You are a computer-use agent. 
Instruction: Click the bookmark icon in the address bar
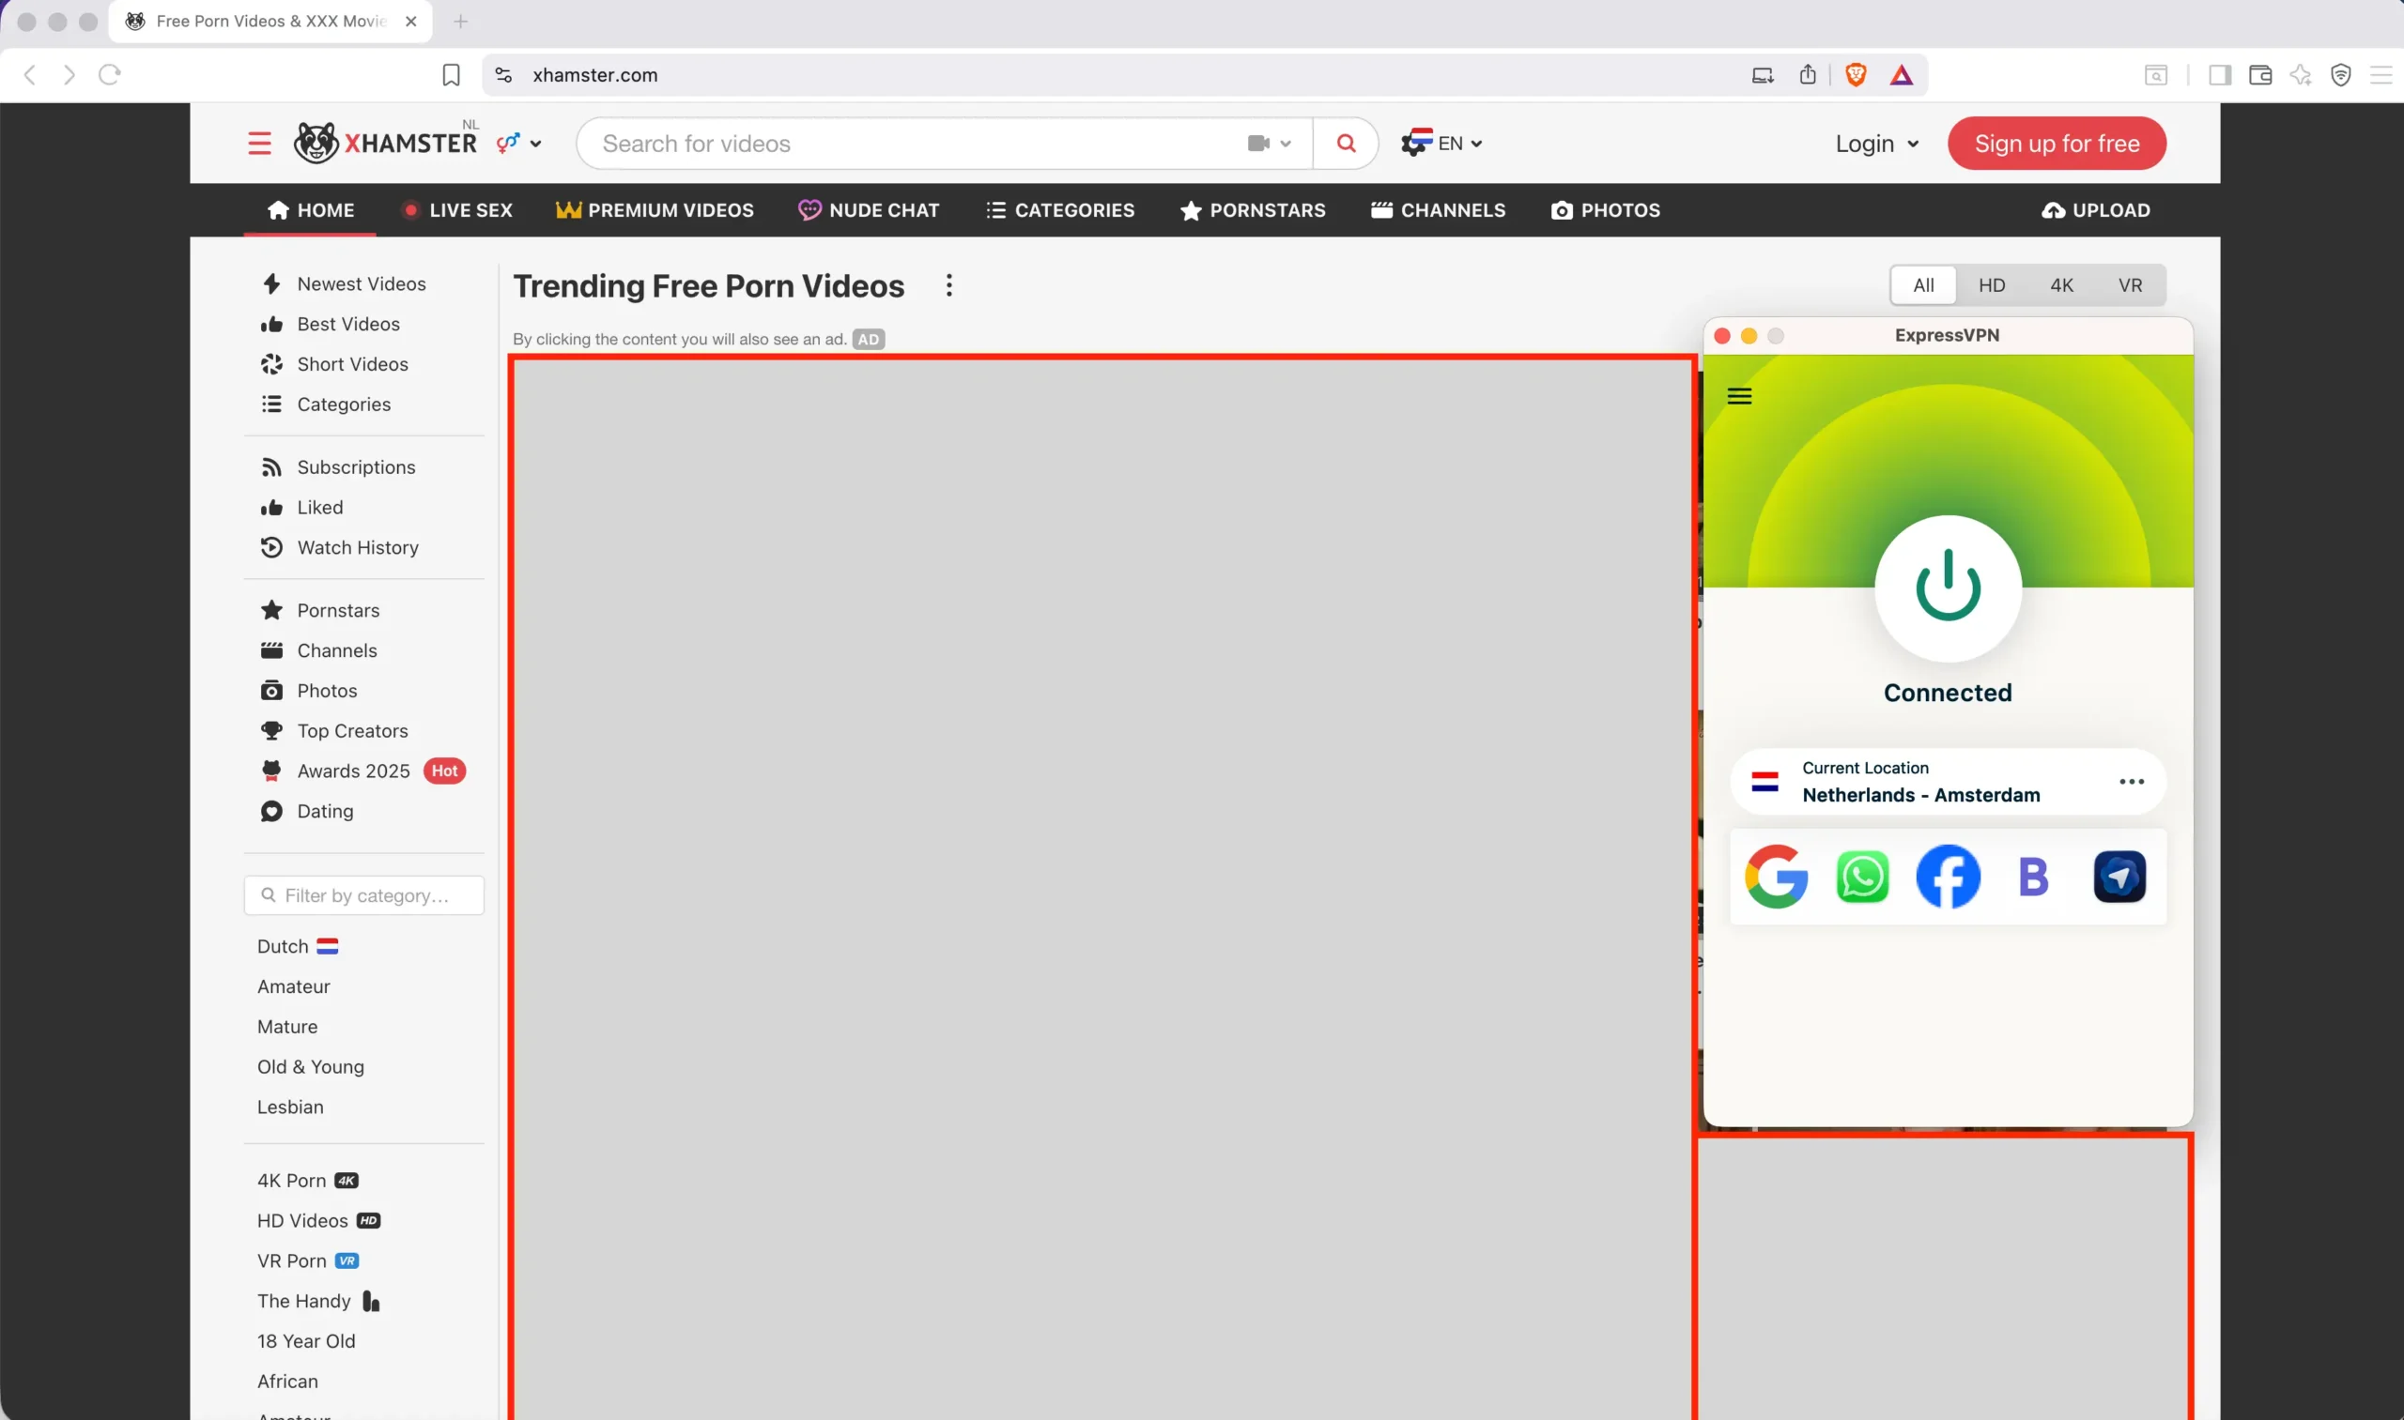pos(450,75)
